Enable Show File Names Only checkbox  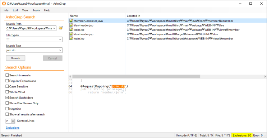(x=7, y=103)
